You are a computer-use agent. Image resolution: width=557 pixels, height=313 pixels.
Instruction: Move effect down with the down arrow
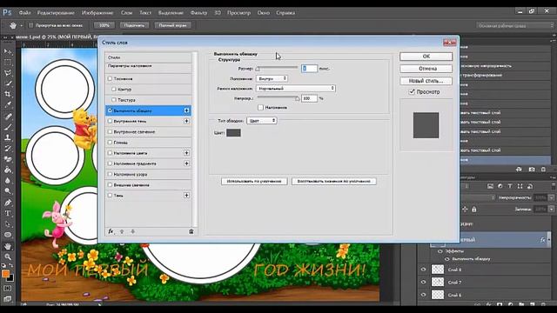[x=133, y=231]
